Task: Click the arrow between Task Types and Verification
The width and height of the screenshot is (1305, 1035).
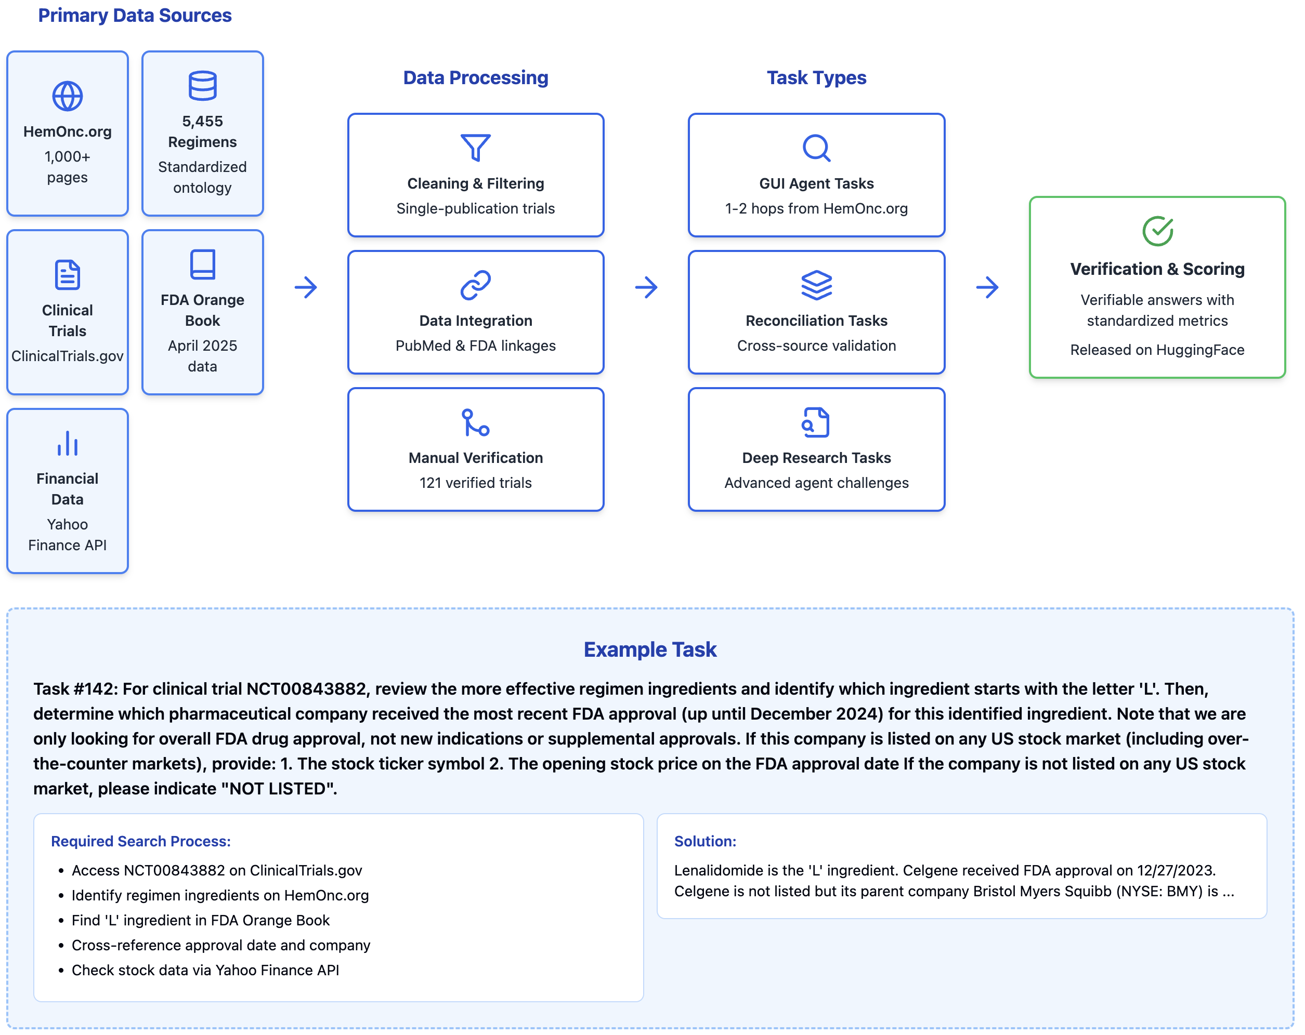Action: [987, 287]
